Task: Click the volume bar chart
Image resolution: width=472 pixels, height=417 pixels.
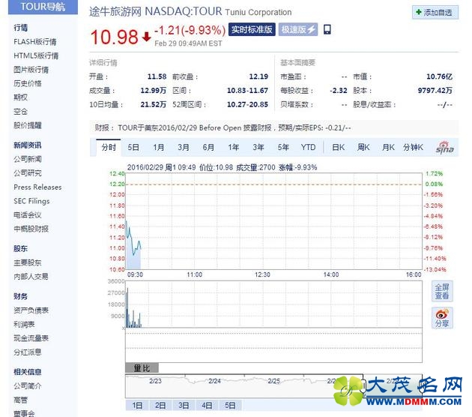Action: (x=273, y=304)
